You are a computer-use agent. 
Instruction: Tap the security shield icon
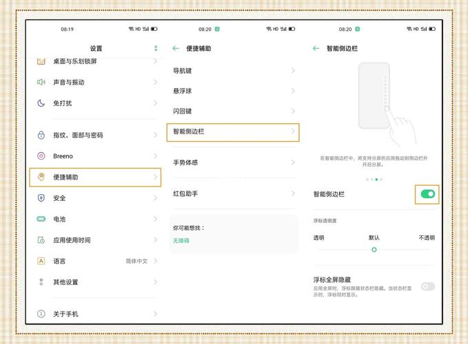pyautogui.click(x=41, y=197)
